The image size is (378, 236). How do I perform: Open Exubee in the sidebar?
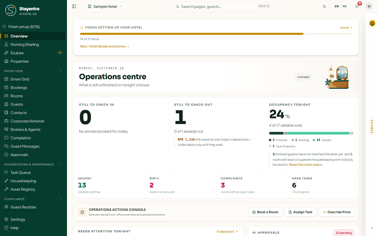33,53
